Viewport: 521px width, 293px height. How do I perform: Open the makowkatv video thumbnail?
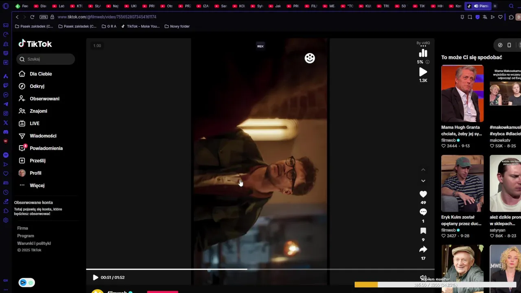tap(505, 94)
